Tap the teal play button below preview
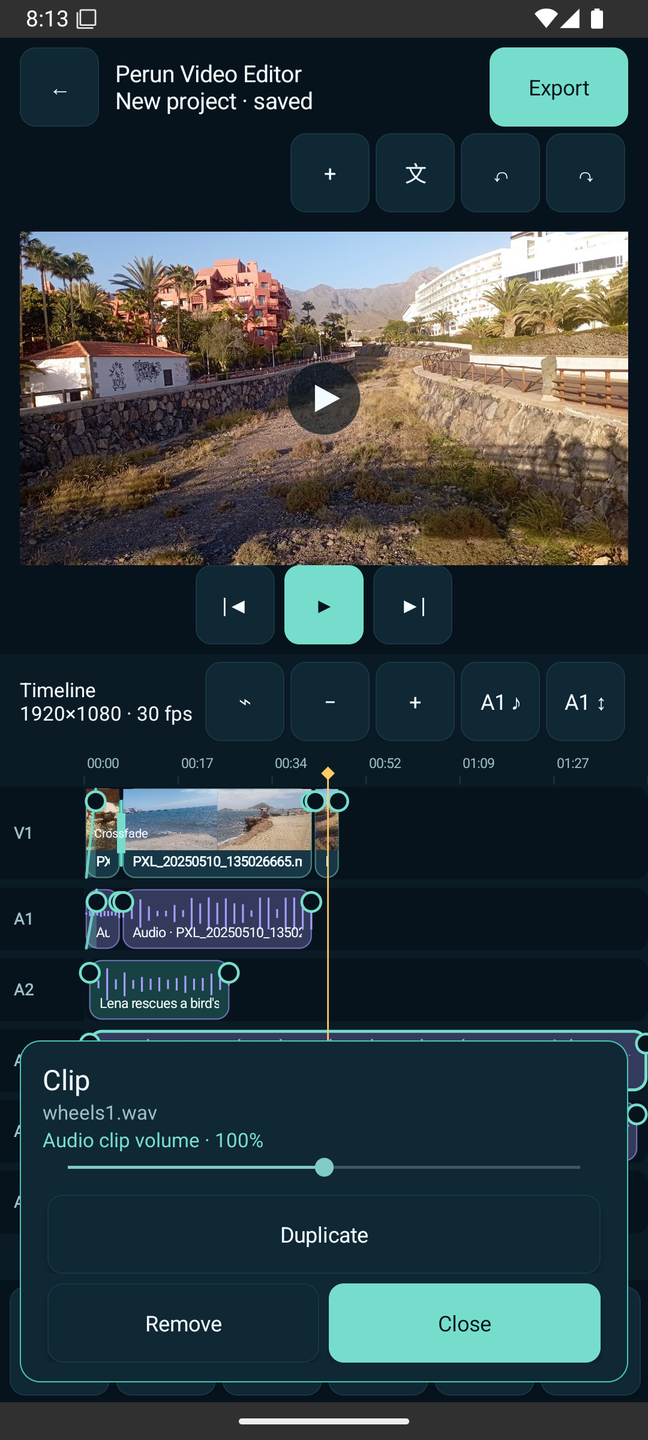 324,605
